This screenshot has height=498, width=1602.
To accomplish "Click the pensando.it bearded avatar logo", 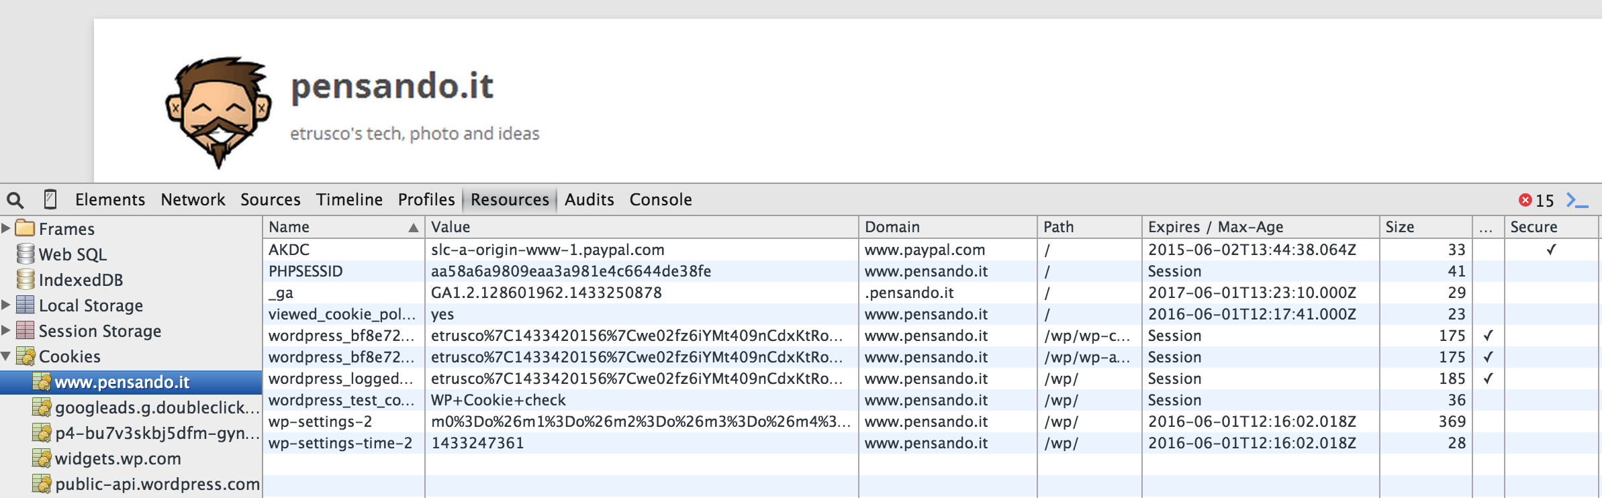I will point(219,112).
